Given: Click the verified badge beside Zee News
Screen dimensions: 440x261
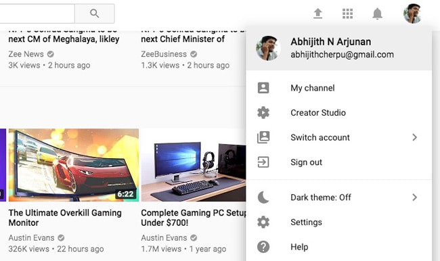Looking at the screenshot, I should pos(51,54).
